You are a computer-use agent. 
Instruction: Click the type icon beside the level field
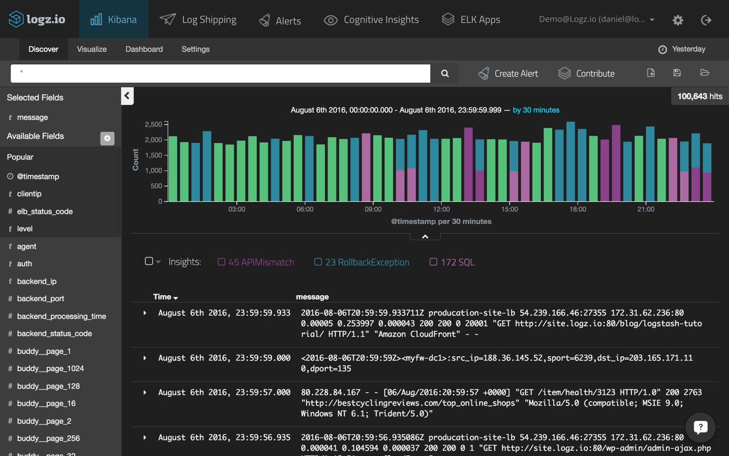point(10,229)
